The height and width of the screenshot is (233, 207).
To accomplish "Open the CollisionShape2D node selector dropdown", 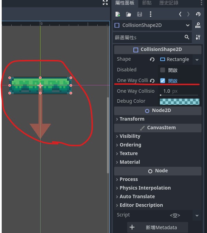I will (152, 25).
